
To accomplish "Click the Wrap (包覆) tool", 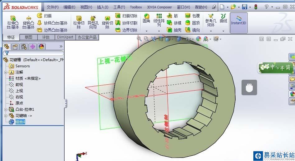I will pyautogui.click(x=192, y=16).
